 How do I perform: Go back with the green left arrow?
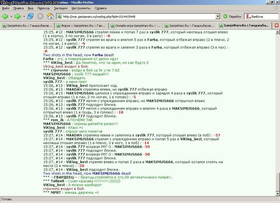(x=5, y=17)
